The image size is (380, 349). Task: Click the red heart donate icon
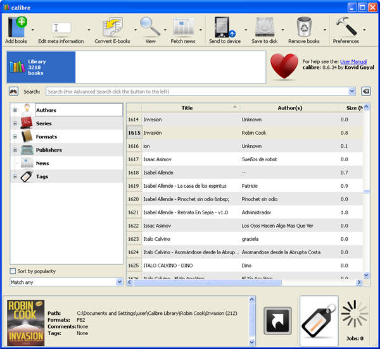(284, 66)
